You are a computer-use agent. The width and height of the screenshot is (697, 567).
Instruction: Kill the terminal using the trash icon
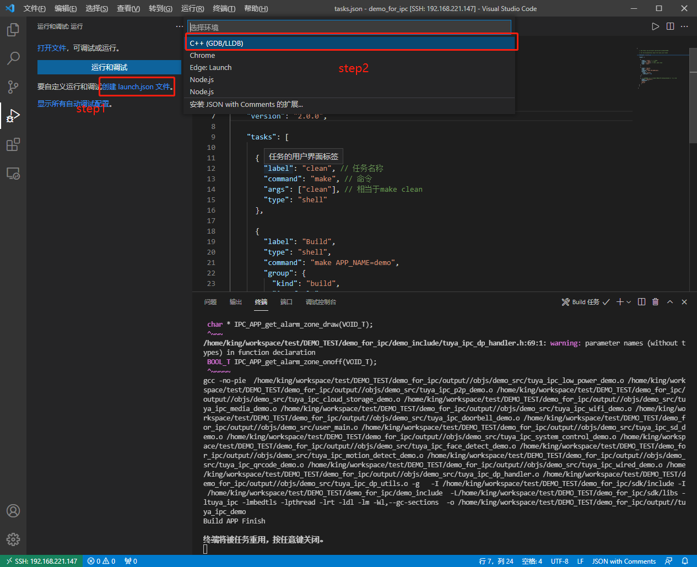(x=655, y=301)
